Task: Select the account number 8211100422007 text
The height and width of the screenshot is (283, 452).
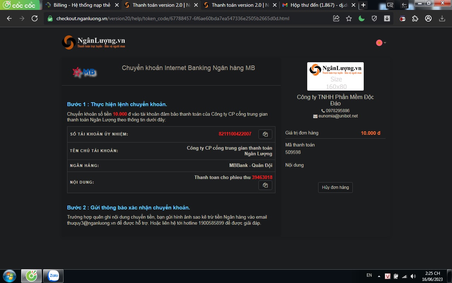Action: tap(235, 134)
